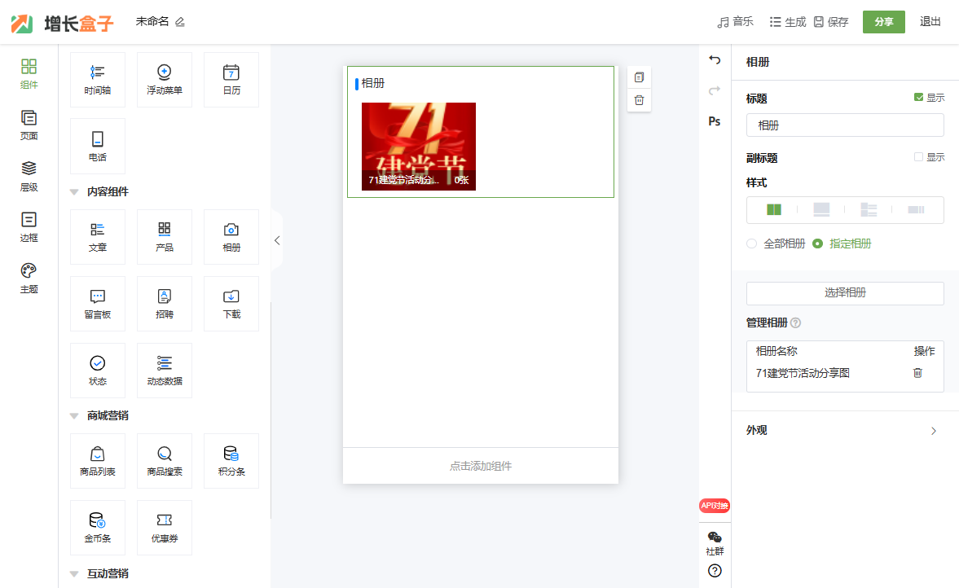Edit the project name pencil icon
Image resolution: width=959 pixels, height=588 pixels.
[180, 22]
